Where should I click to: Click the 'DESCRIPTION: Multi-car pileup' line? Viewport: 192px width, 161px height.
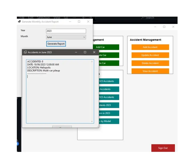[x=44, y=71]
